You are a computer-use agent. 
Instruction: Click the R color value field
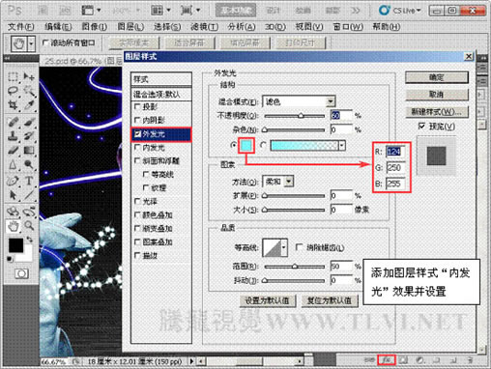395,152
